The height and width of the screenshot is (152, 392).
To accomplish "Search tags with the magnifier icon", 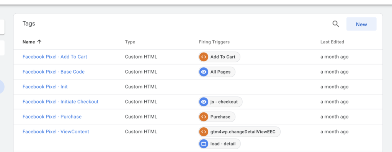I will pos(335,24).
